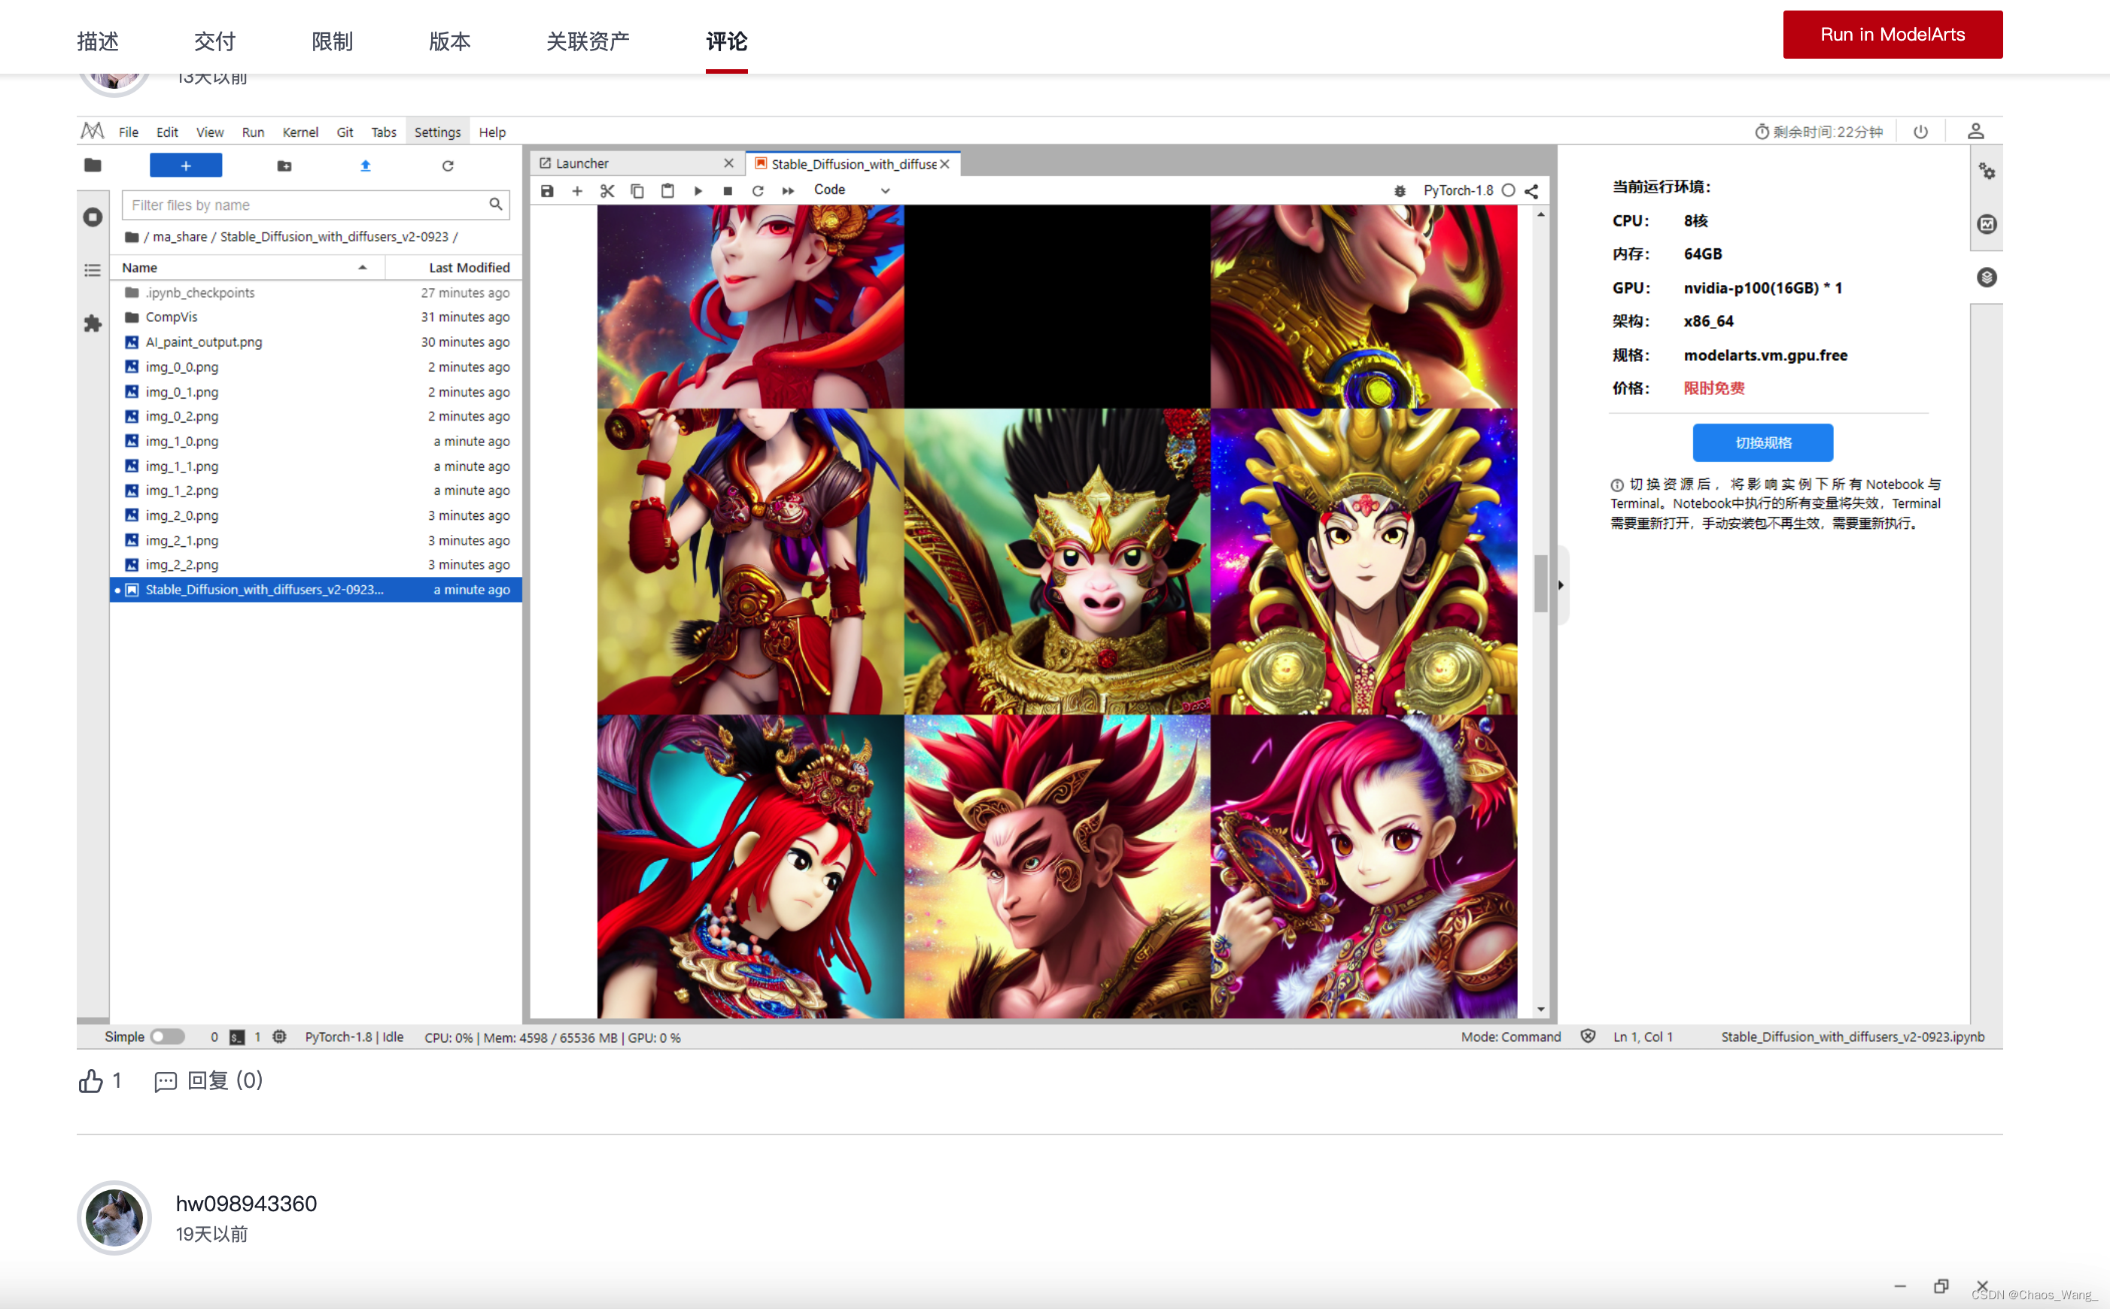2110x1309 pixels.
Task: Collapse the right panel with arrow handle
Action: 1561,585
